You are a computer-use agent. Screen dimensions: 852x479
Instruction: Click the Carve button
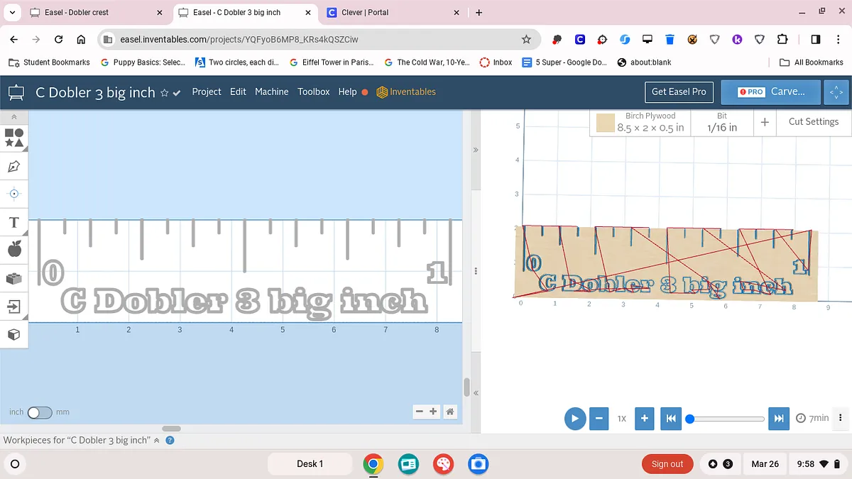coord(771,92)
